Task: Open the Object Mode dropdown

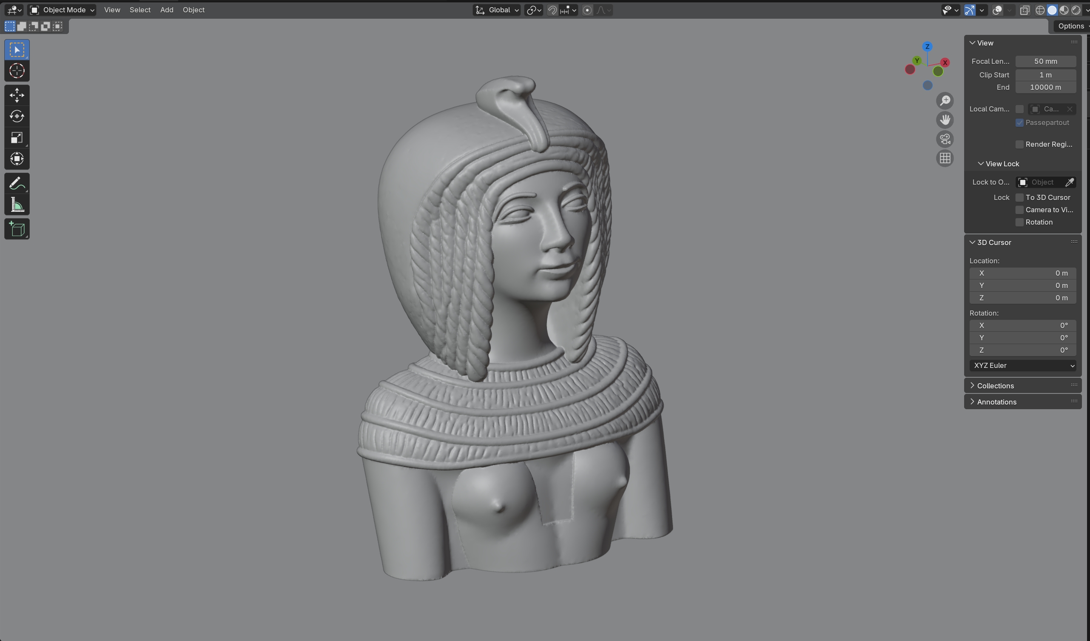Action: pyautogui.click(x=62, y=10)
